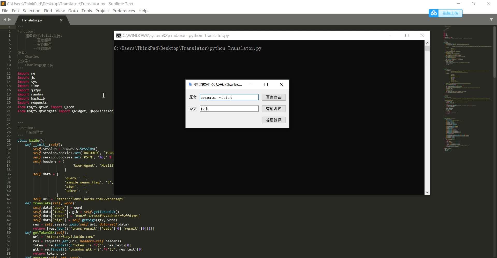Click 'def __init__(self):' line

coord(44,145)
